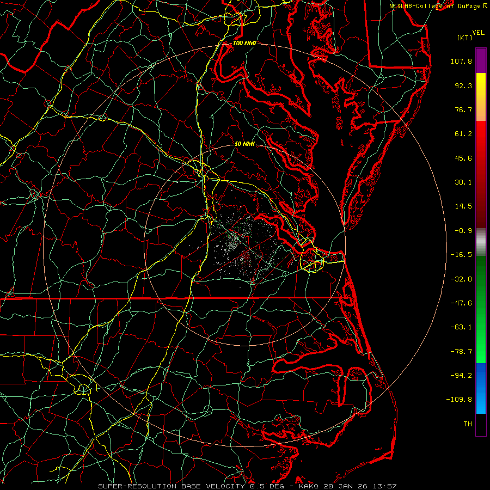The width and height of the screenshot is (490, 490).
Task: Click the 100 NMI range ring label
Action: [244, 43]
